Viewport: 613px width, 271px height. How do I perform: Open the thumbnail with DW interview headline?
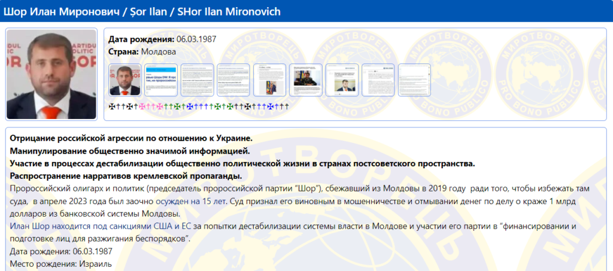click(x=161, y=80)
